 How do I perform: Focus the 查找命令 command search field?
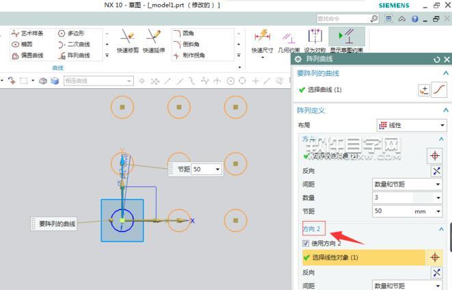343,18
